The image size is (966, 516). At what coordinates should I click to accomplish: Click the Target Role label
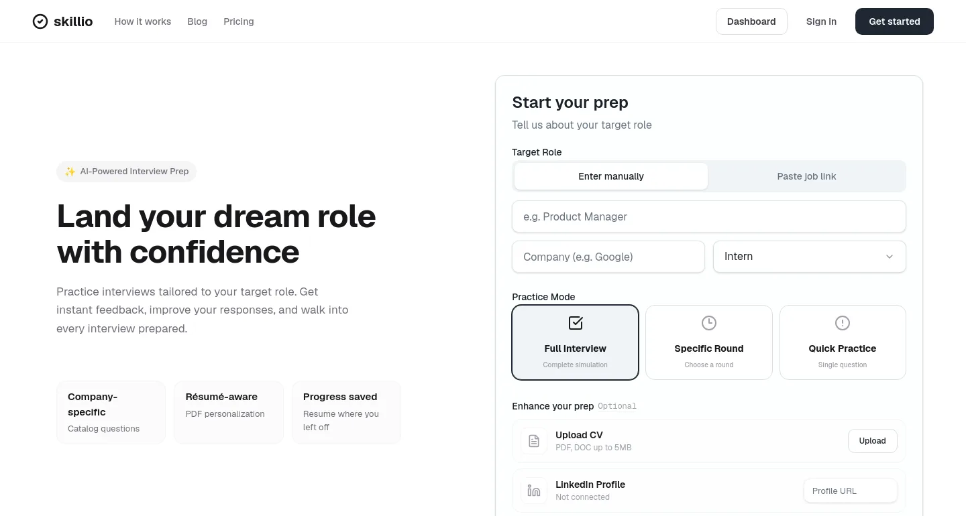[x=537, y=152]
